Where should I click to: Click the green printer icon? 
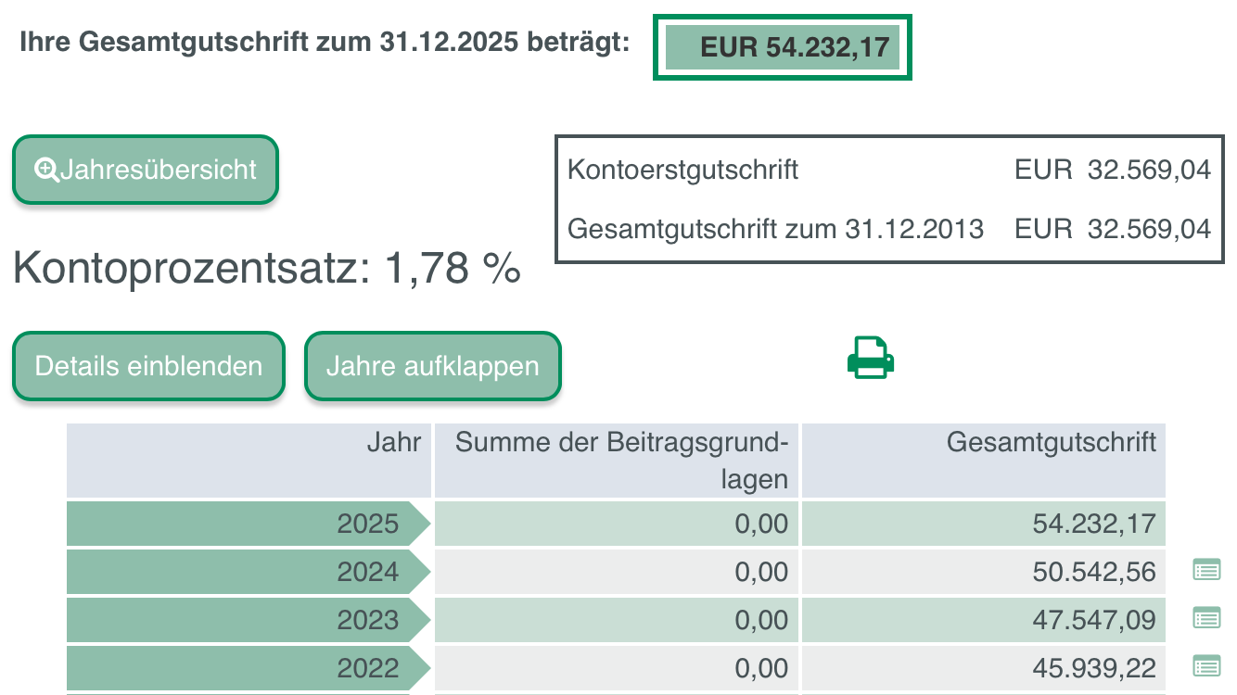pyautogui.click(x=870, y=358)
